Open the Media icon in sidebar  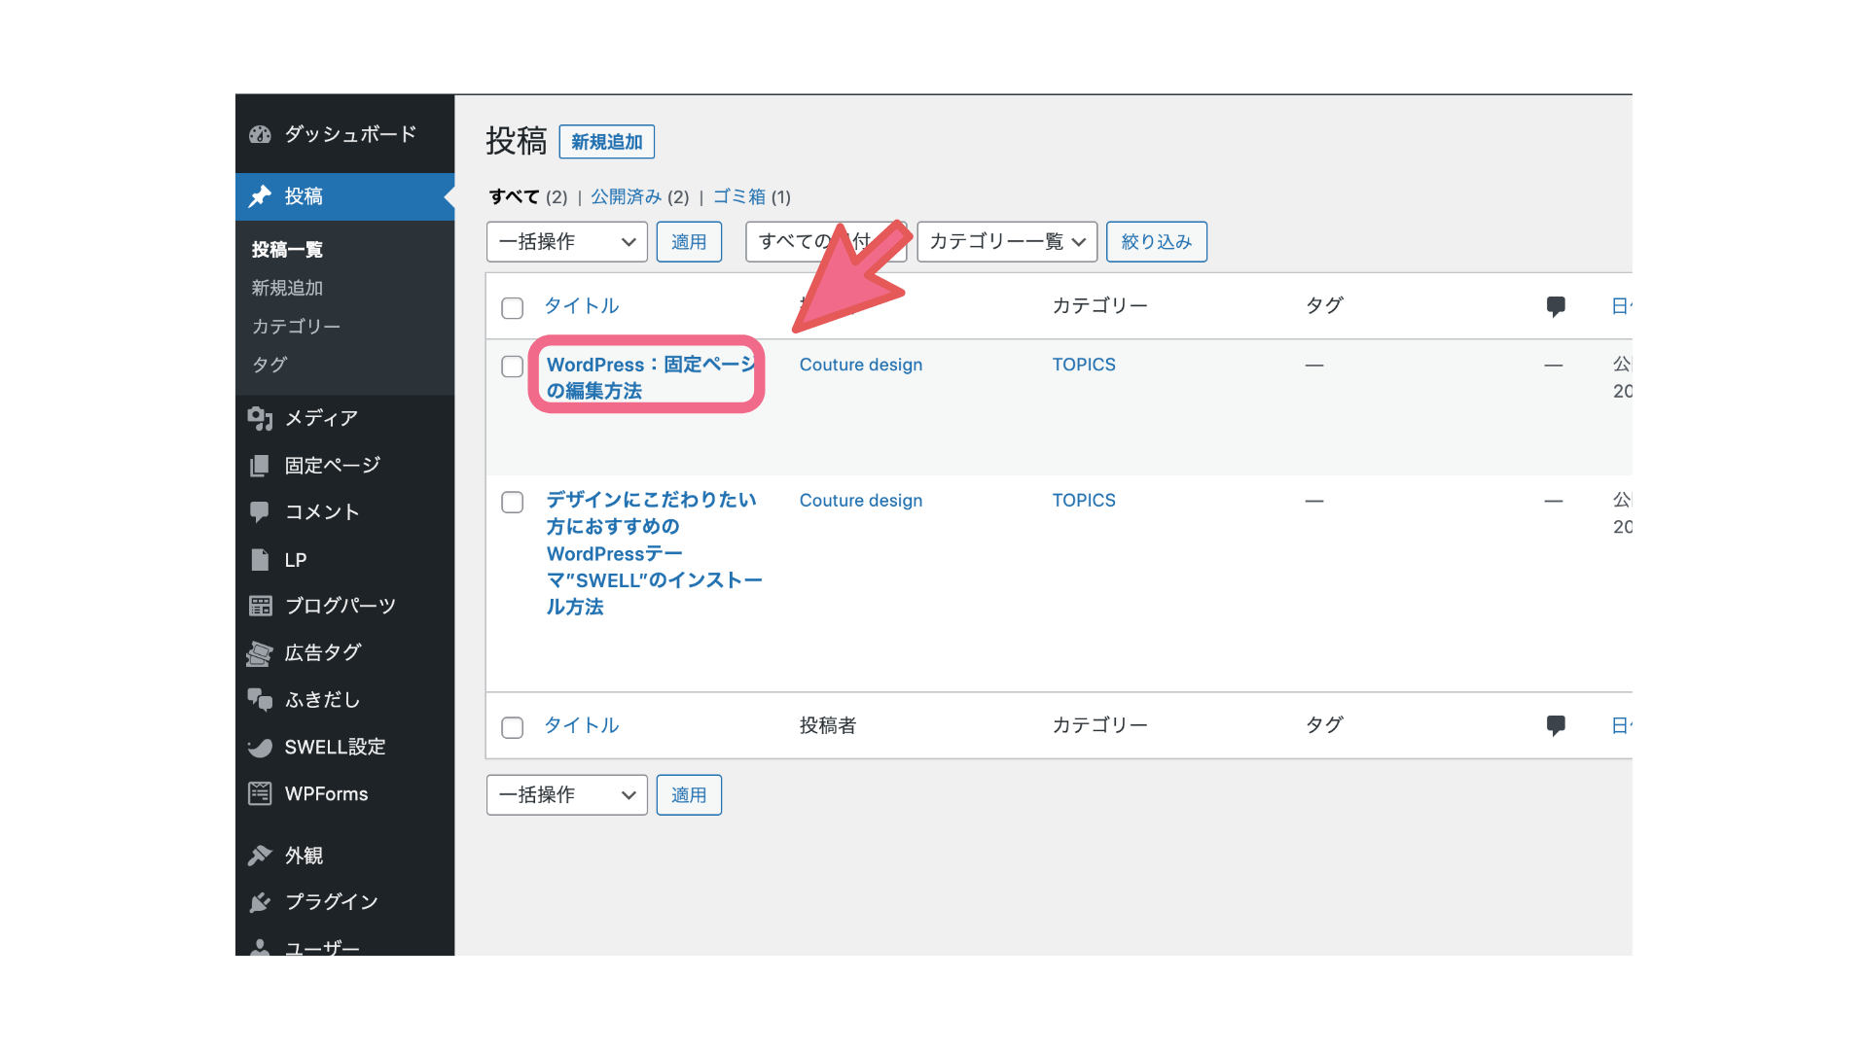[x=260, y=418]
